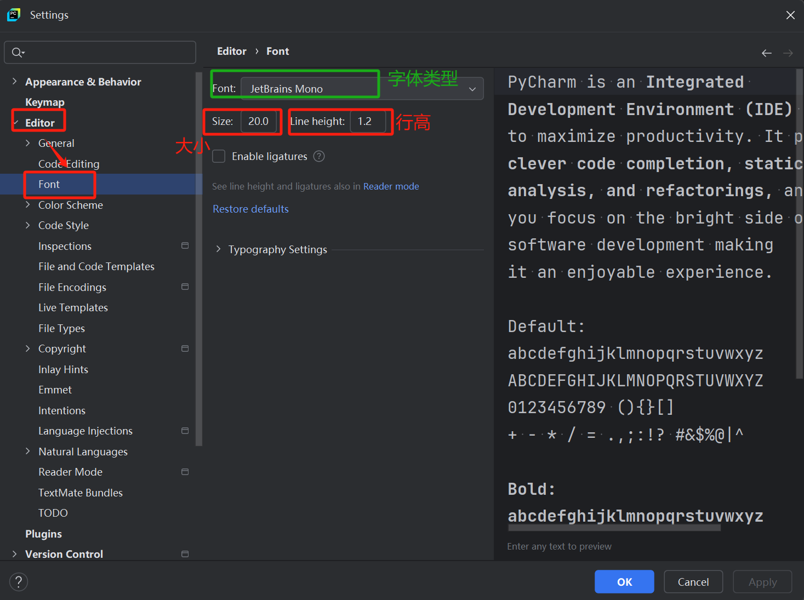Collapse the Editor section chevron
This screenshot has height=600, width=804.
15,123
